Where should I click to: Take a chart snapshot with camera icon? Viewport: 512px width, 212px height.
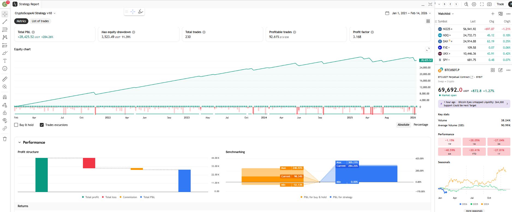(489, 4)
